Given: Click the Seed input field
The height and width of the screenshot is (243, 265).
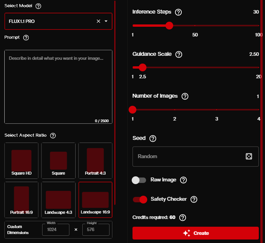Looking at the screenshot, I should pos(196,157).
